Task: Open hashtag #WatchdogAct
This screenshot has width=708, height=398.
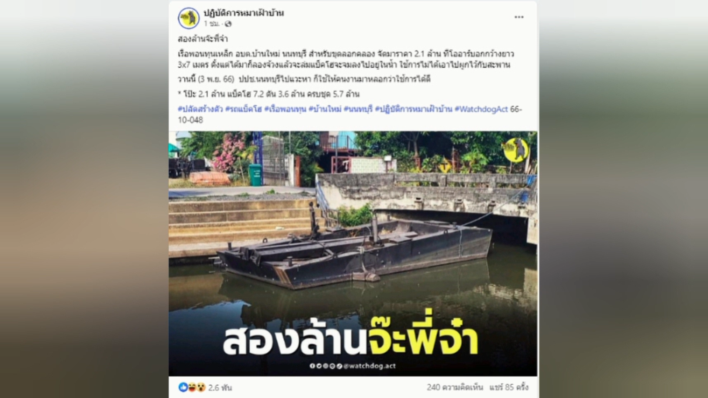Action: (481, 109)
